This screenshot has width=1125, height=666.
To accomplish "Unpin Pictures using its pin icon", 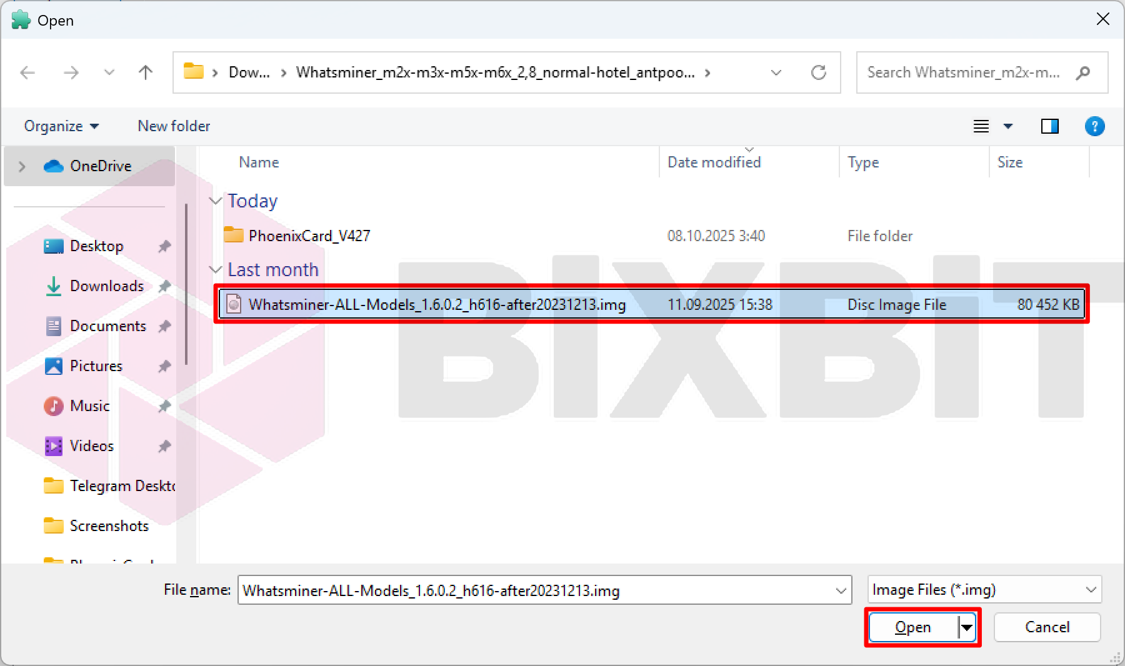I will pyautogui.click(x=164, y=366).
